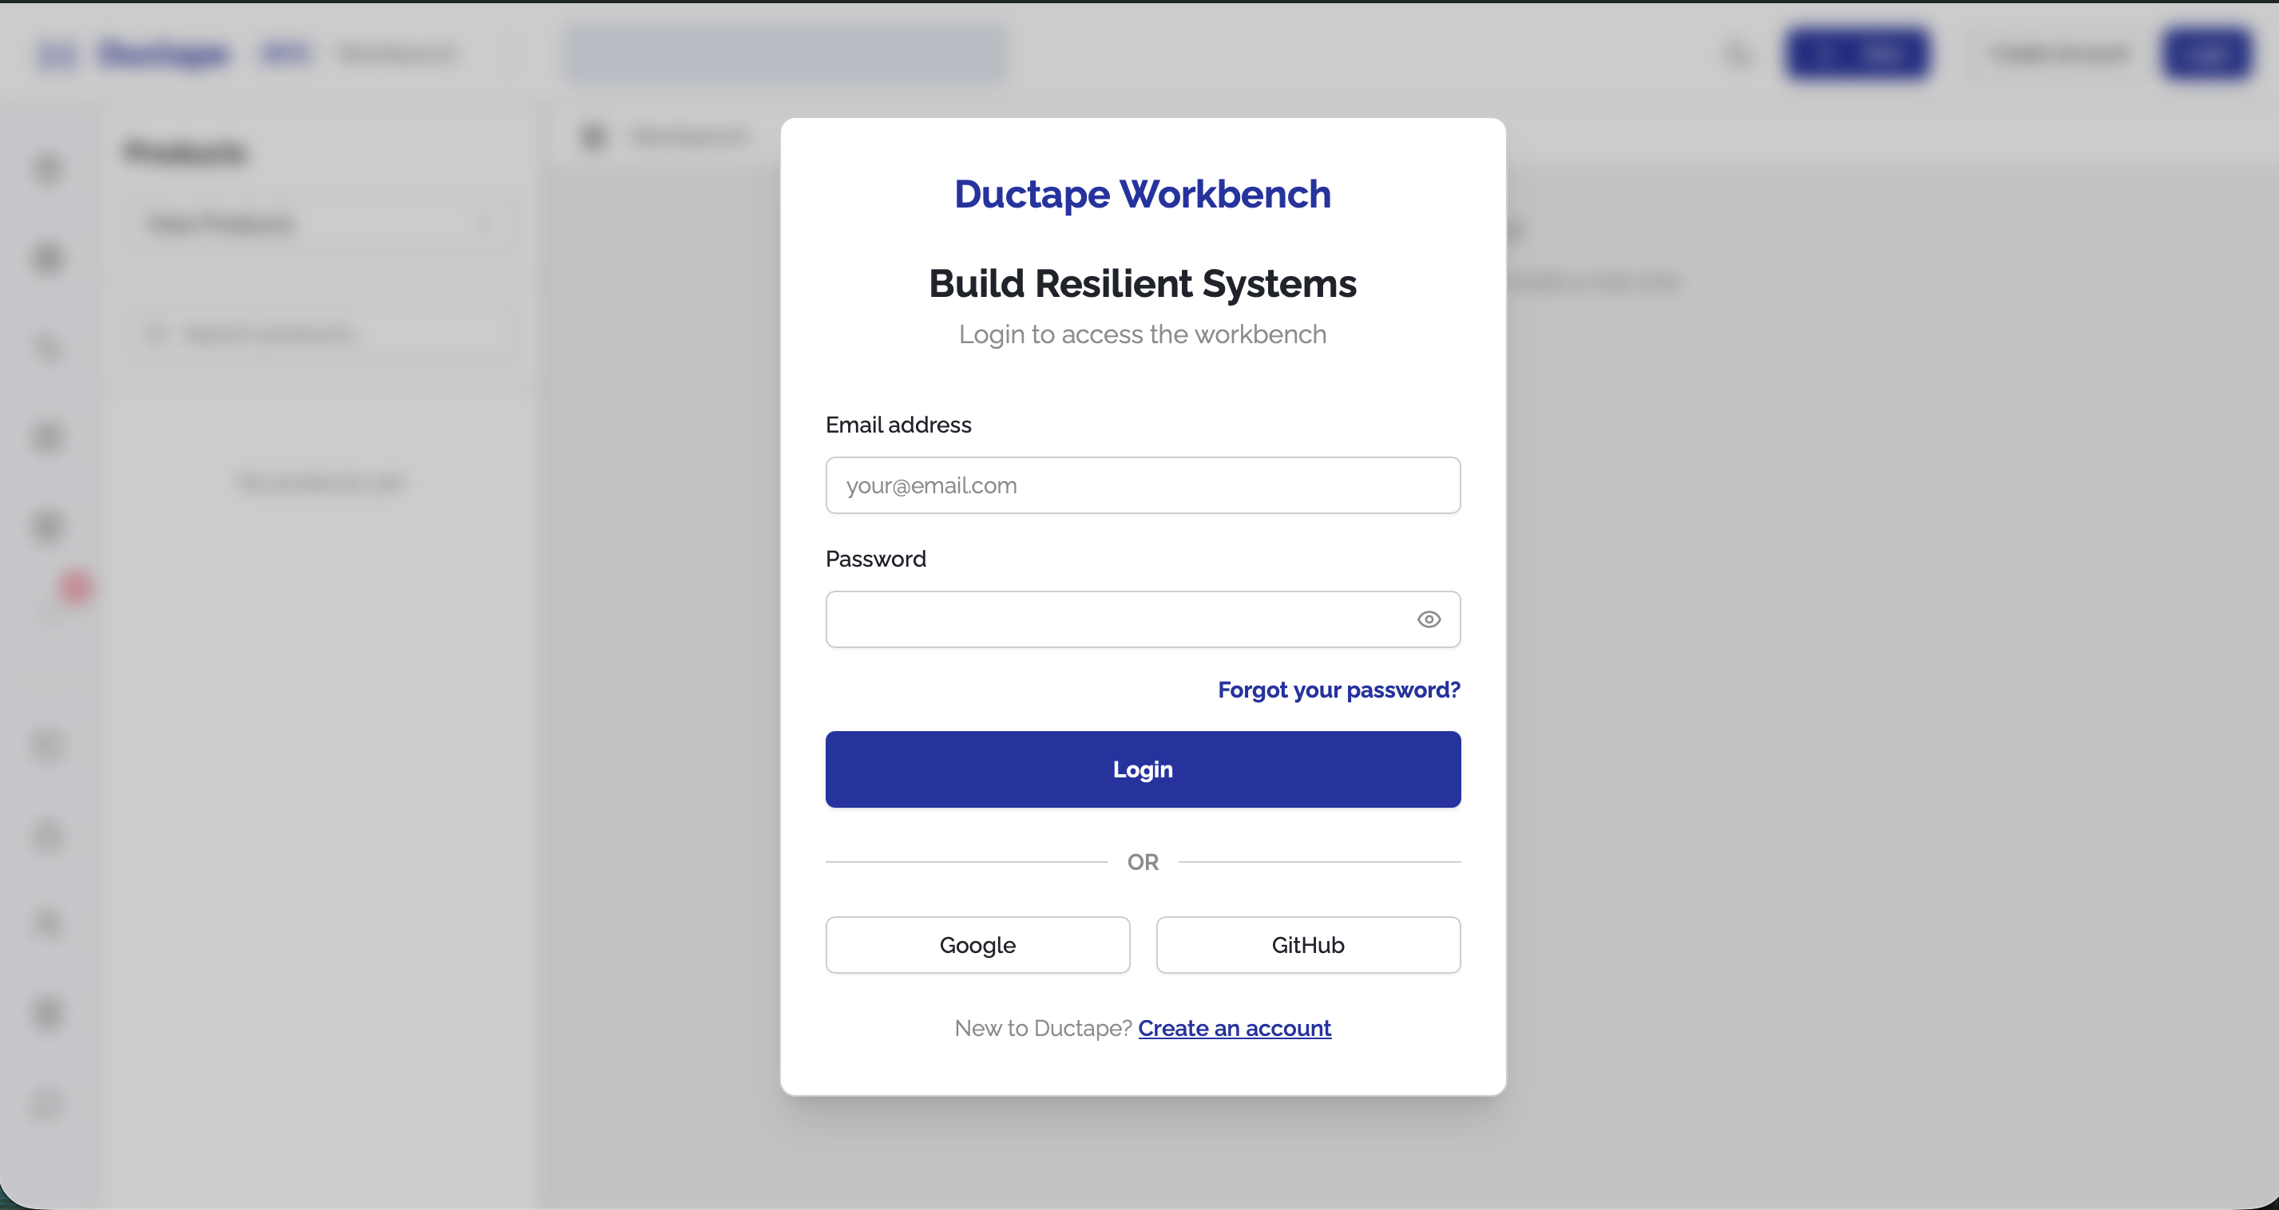Toggle password visibility with the eye icon
Viewport: 2279px width, 1210px height.
click(1429, 619)
